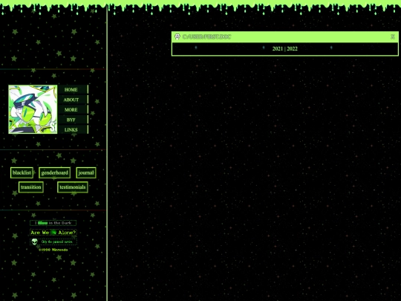Open the testimonials button
The width and height of the screenshot is (401, 301).
pos(73,187)
